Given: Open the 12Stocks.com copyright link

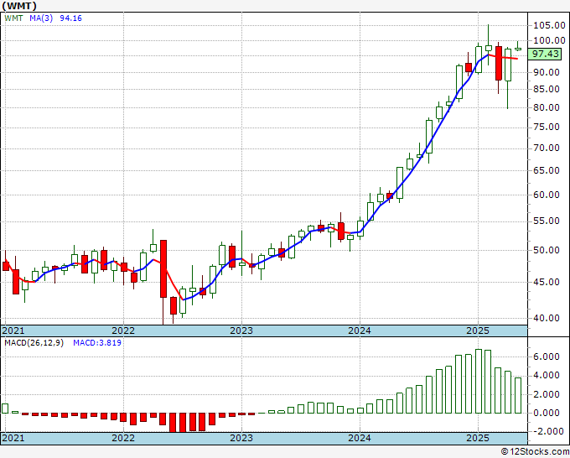Looking at the screenshot, I should coord(535,452).
